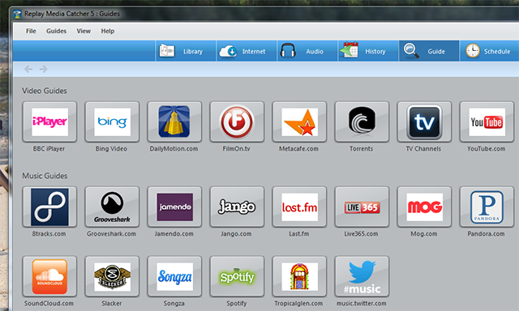519x311 pixels.
Task: Open the Last.fm music guide
Action: click(x=299, y=207)
